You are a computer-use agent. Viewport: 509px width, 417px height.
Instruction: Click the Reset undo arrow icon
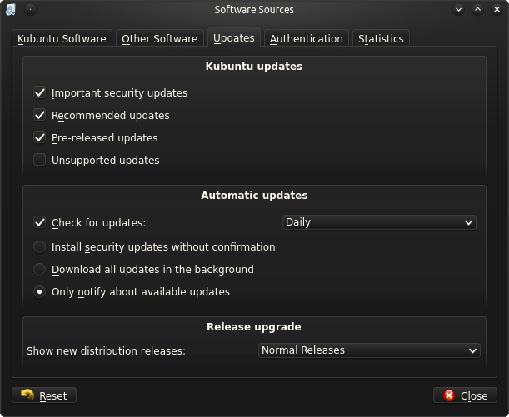coord(27,395)
